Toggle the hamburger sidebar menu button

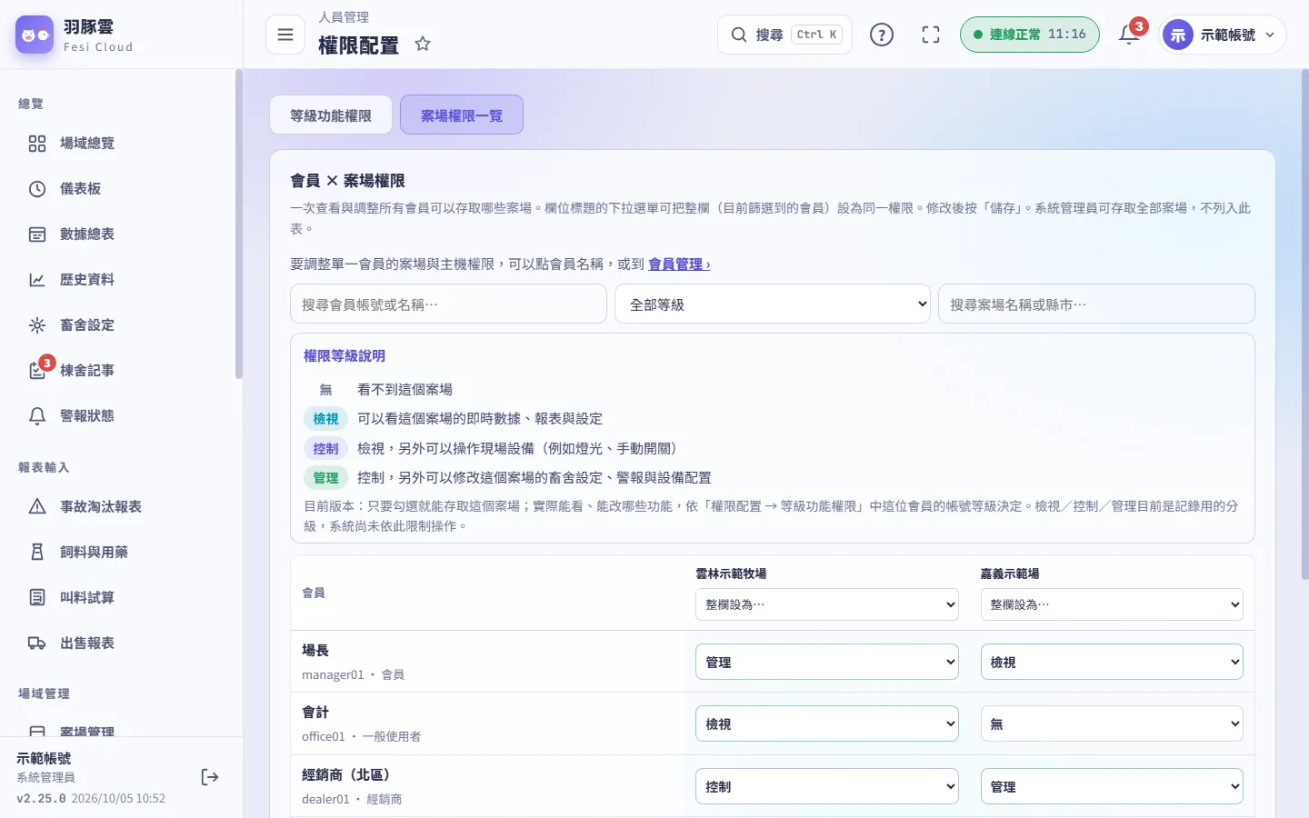click(x=285, y=35)
